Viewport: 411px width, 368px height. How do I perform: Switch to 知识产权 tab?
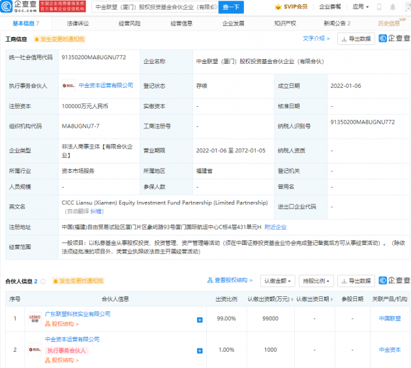click(x=285, y=23)
